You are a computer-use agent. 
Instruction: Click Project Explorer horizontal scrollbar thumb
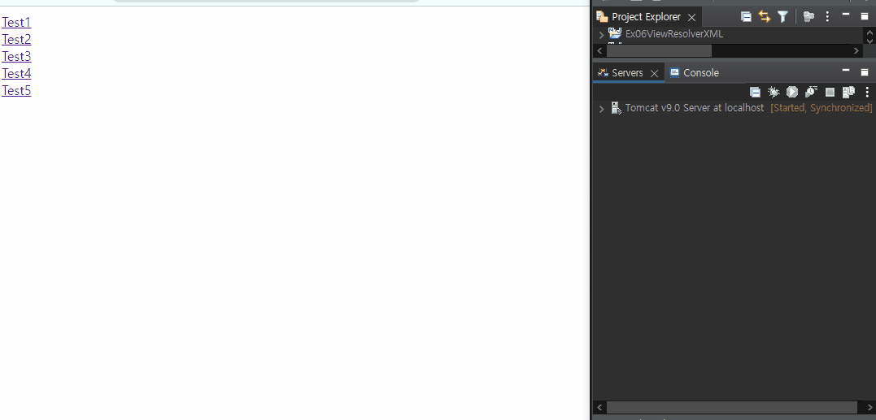pos(659,50)
